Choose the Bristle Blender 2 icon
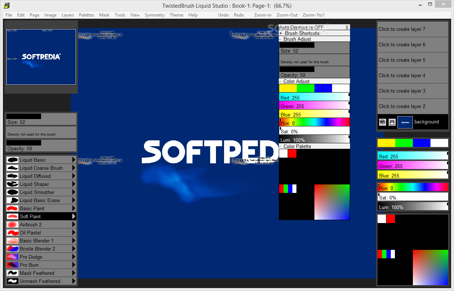 click(12, 249)
